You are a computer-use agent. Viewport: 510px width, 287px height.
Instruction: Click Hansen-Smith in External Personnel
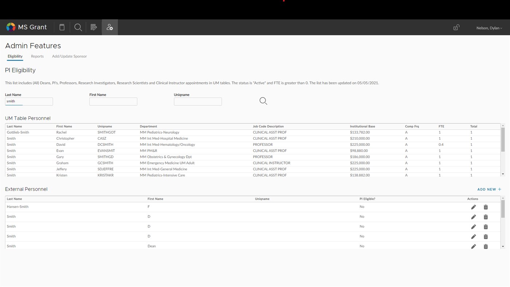coord(17,207)
